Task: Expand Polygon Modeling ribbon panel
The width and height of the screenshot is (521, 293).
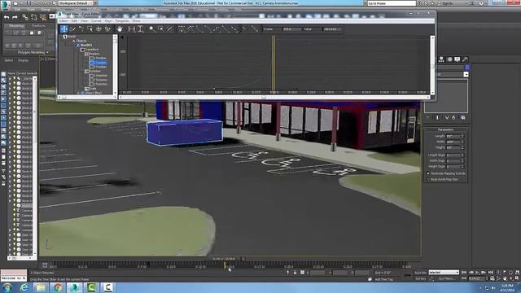Action: 33,52
